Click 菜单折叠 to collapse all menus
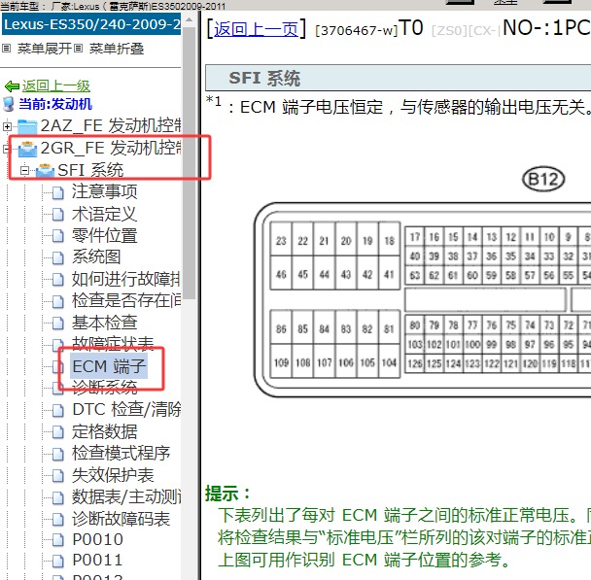The image size is (591, 580). pyautogui.click(x=117, y=49)
